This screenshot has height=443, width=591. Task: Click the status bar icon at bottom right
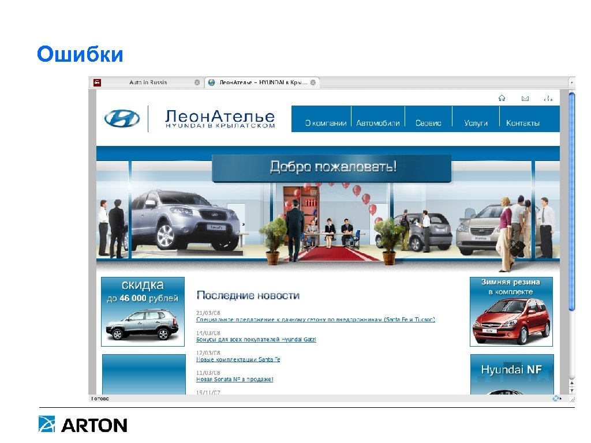(556, 398)
